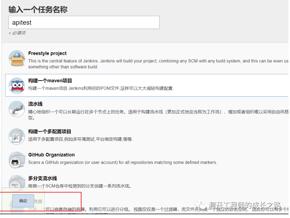The height and width of the screenshot is (218, 290).
Task: Click the Freestyle project description text
Action: click(158, 64)
